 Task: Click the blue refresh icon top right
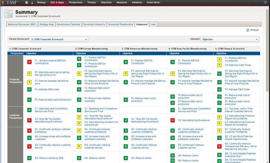coord(265,2)
